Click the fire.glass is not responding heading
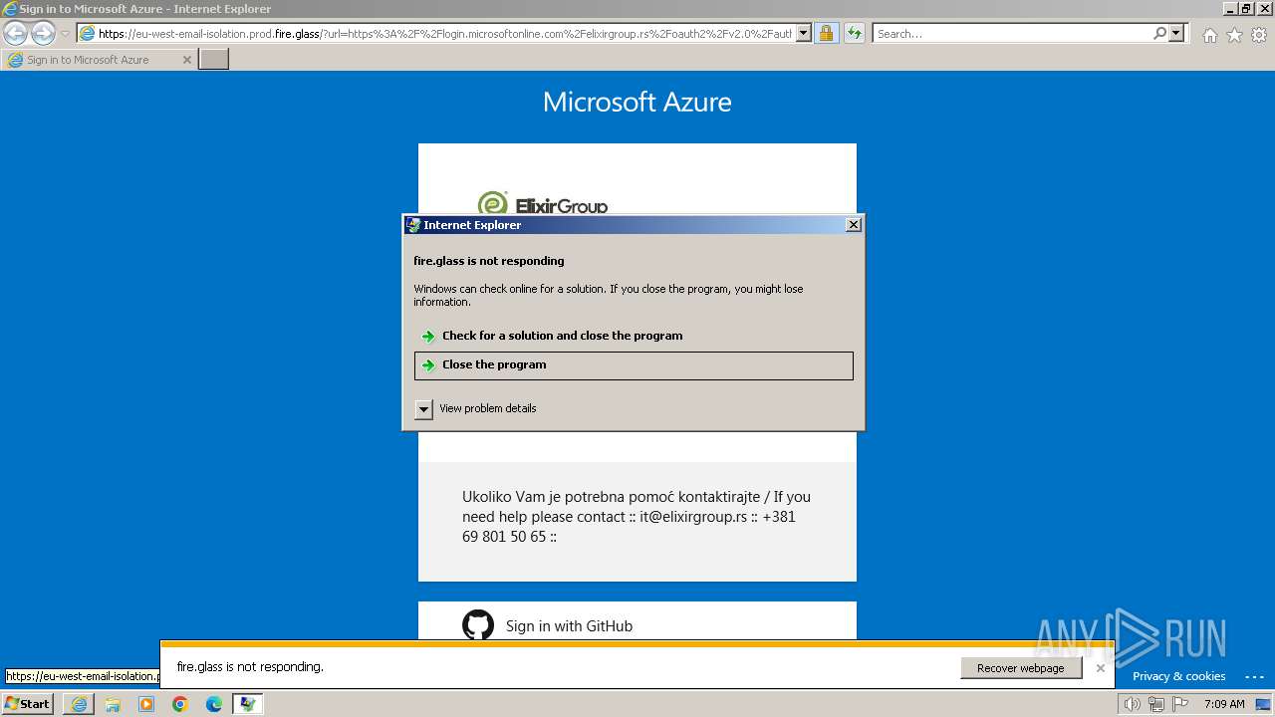This screenshot has width=1275, height=717. coord(489,261)
